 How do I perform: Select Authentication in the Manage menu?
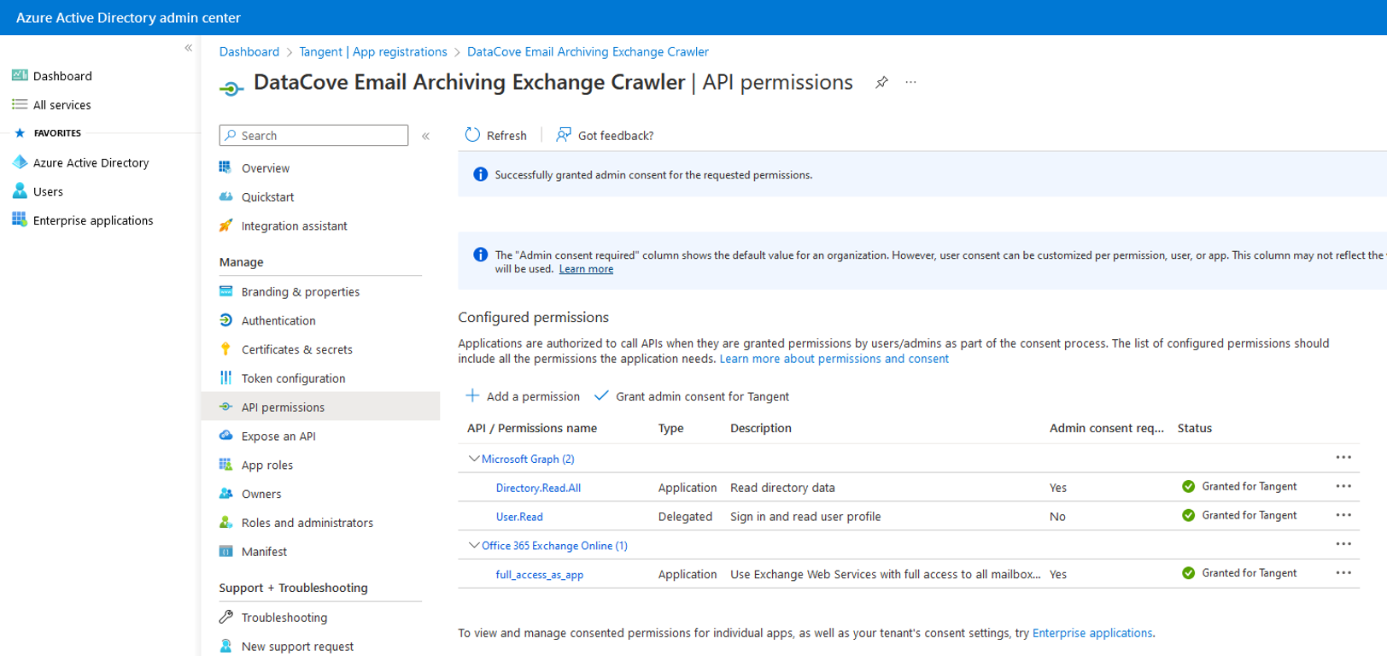[278, 320]
